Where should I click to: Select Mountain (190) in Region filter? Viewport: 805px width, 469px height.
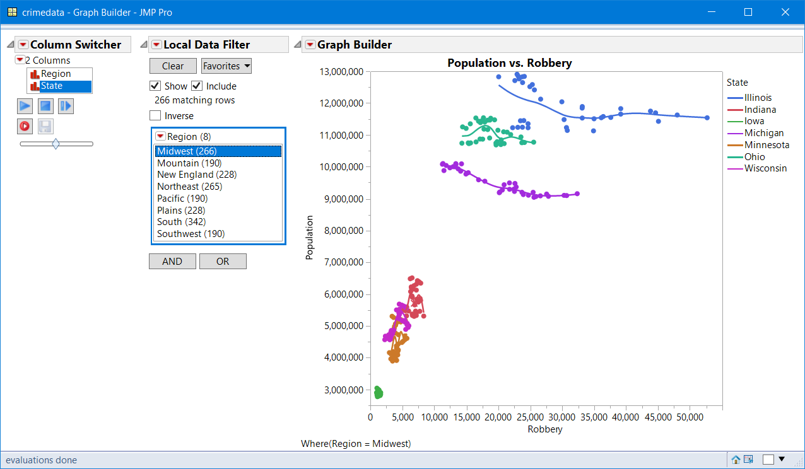(x=218, y=163)
